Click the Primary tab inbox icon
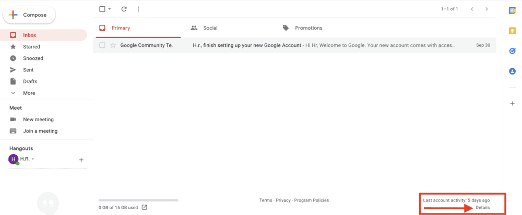Screen dimensions: 522x215 [102, 28]
